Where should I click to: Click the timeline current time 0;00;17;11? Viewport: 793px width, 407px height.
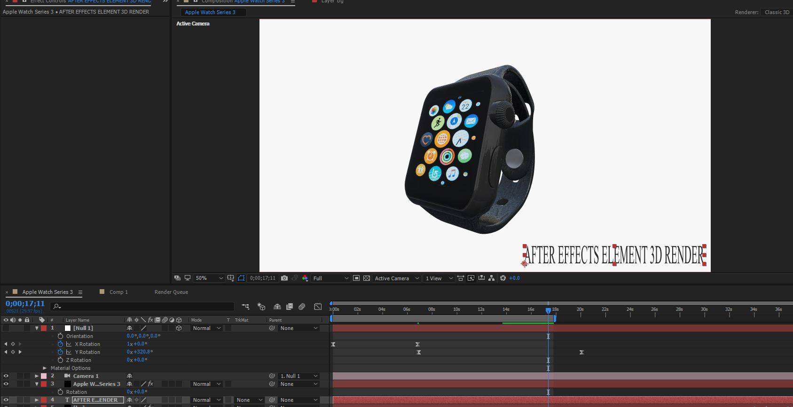pyautogui.click(x=25, y=304)
